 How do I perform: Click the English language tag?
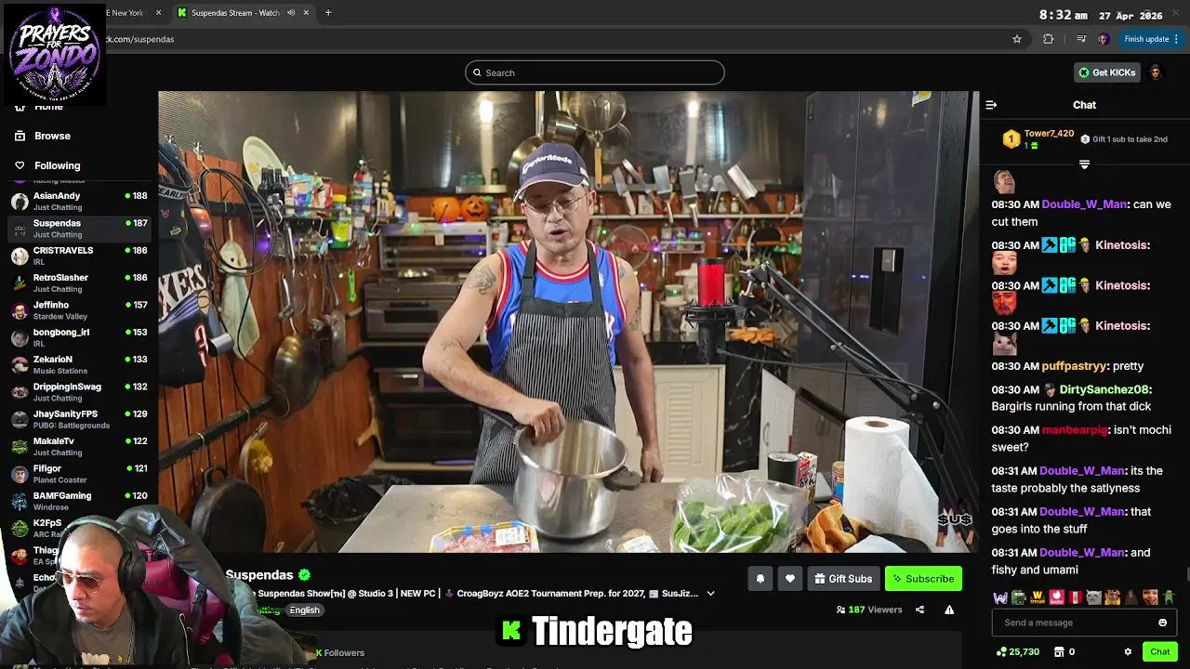(x=304, y=610)
